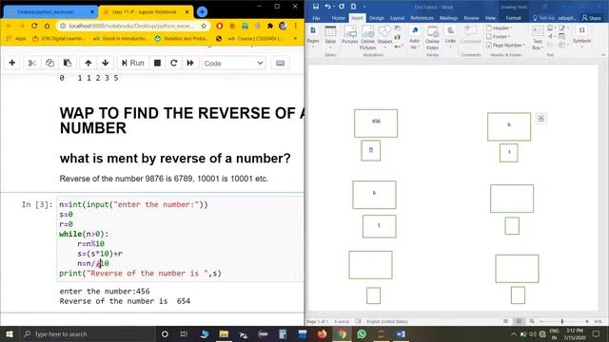Open the Word Review tab
Screen dimensions: 609x342
(471, 18)
